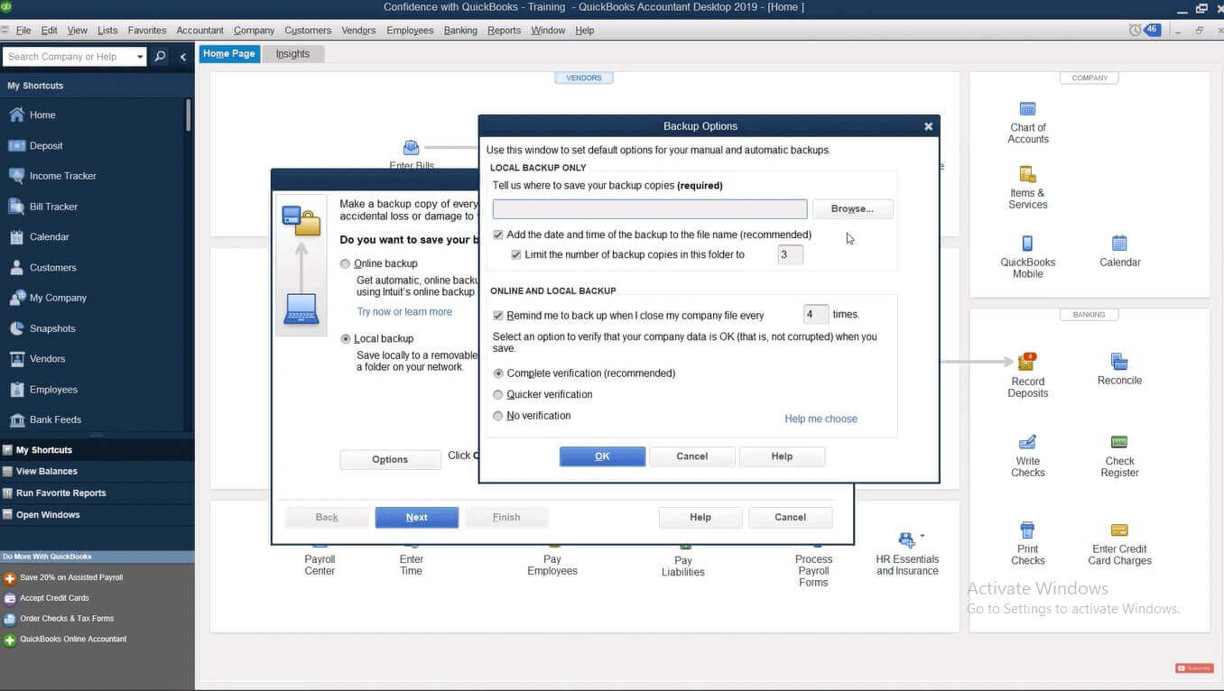Collapse the left shortcuts panel arrow
Screen dimensions: 1224x691
coord(182,57)
